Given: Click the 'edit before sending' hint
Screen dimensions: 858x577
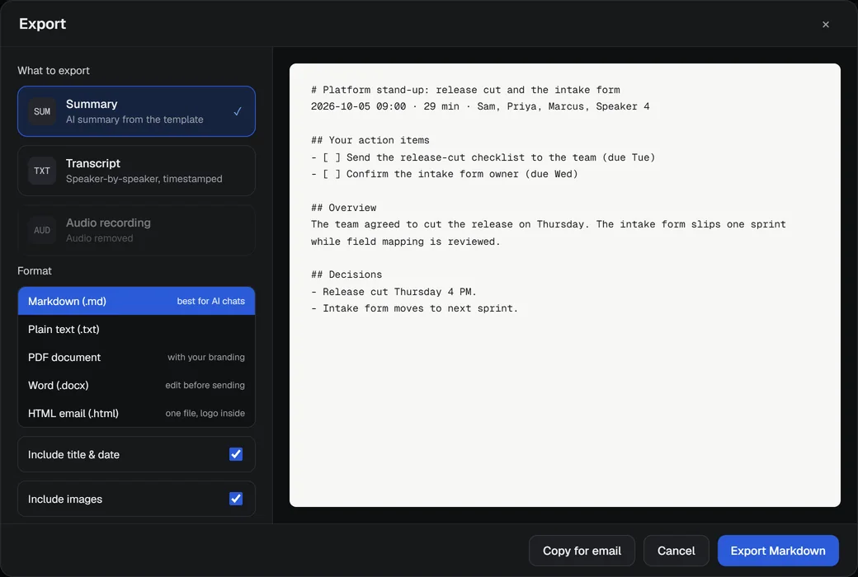Looking at the screenshot, I should pos(205,385).
